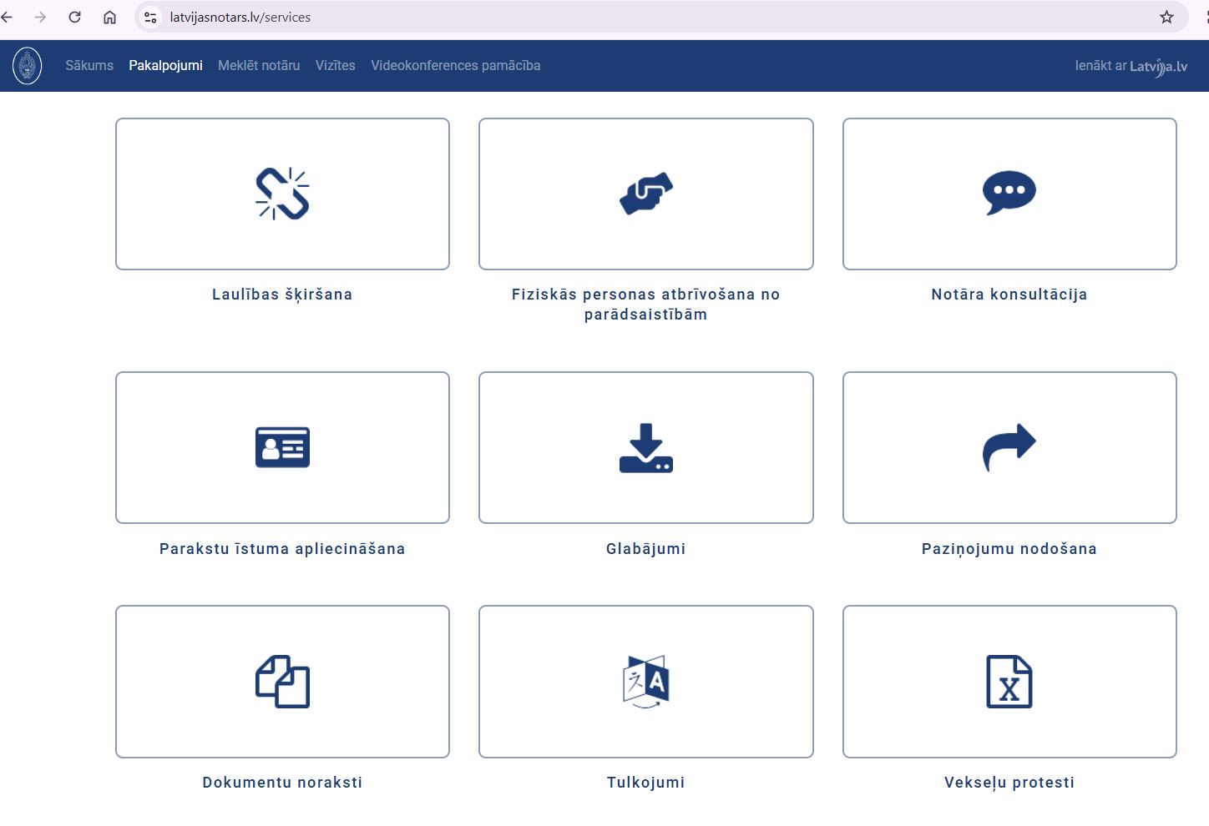Click the Vekseļu protesti file icon
The width and height of the screenshot is (1209, 826).
[x=1009, y=682]
